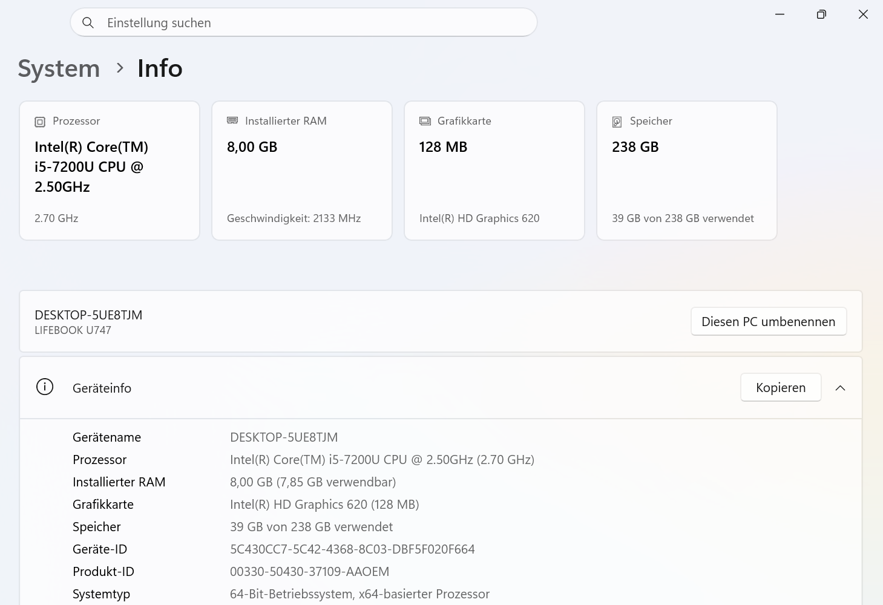Screen dimensions: 883x605
Task: Click the Gerätename row label
Action: 107,437
